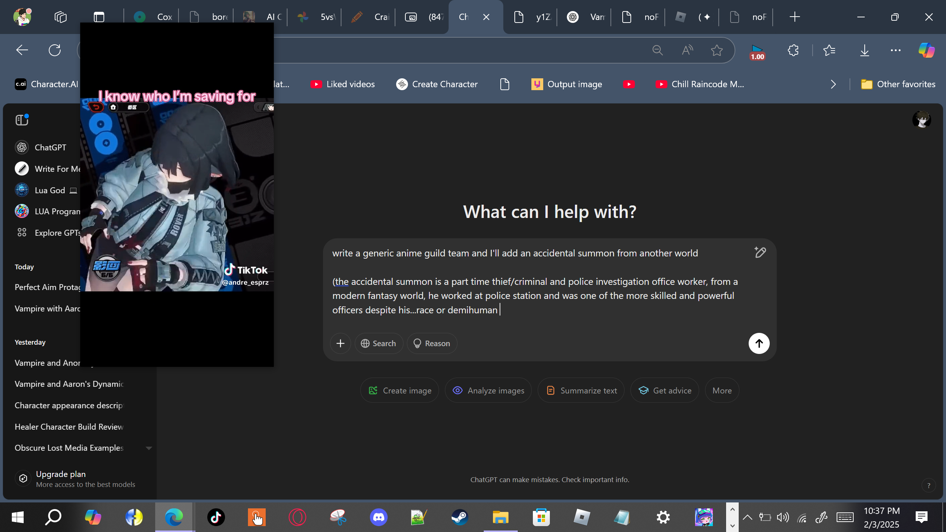The width and height of the screenshot is (946, 532).
Task: Open the help question mark button
Action: [929, 485]
